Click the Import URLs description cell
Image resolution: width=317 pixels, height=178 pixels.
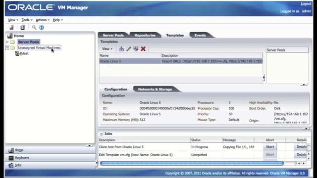coord(212,61)
